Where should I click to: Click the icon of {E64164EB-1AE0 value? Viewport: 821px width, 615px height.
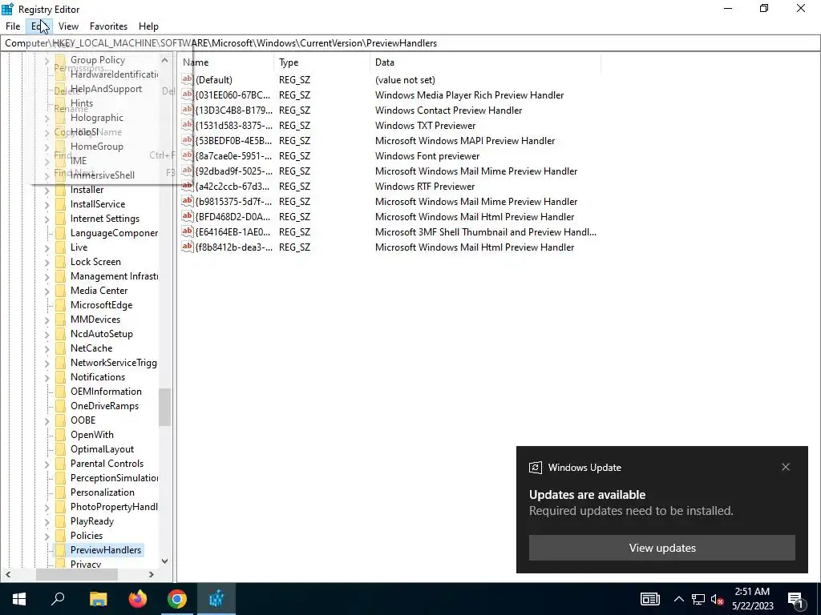pyautogui.click(x=188, y=231)
